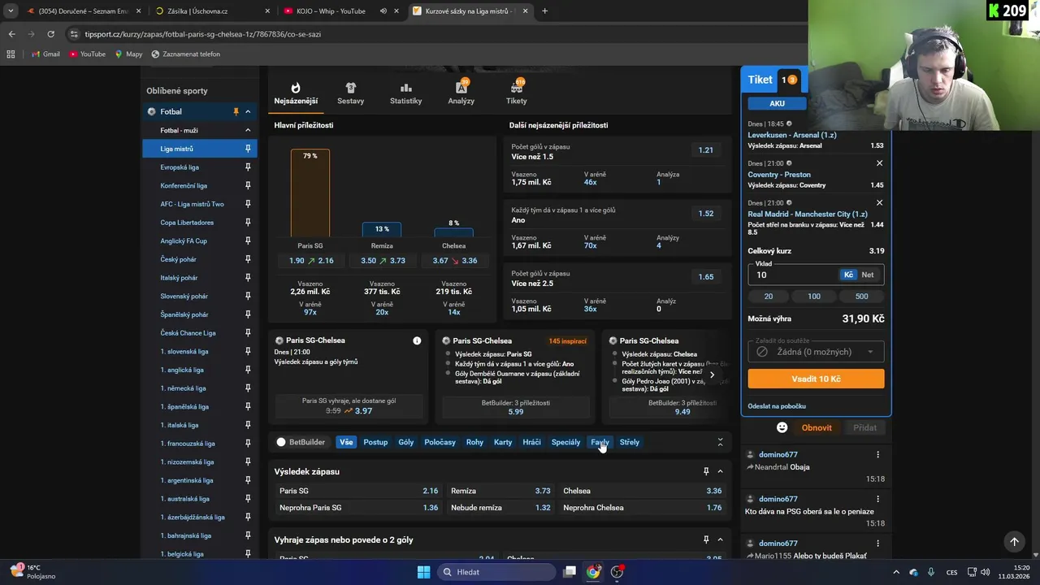The image size is (1040, 585).
Task: Click the Paris SG 79 % bar
Action: [x=310, y=193]
